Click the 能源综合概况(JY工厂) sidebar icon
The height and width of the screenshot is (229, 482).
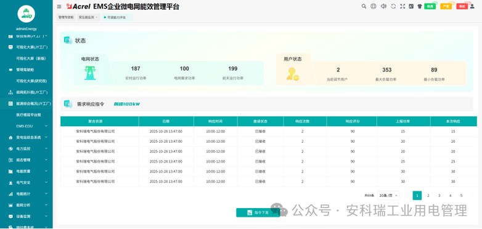click(x=10, y=104)
